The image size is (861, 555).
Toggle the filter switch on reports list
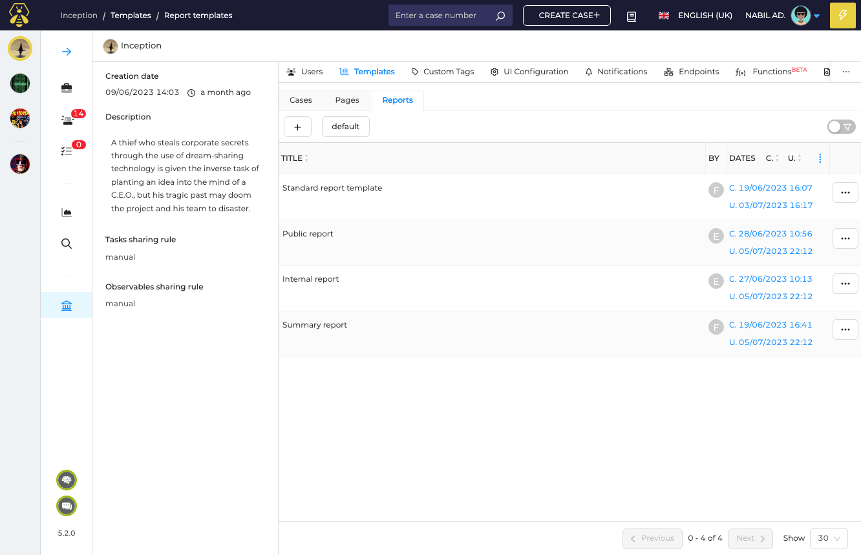pyautogui.click(x=841, y=127)
